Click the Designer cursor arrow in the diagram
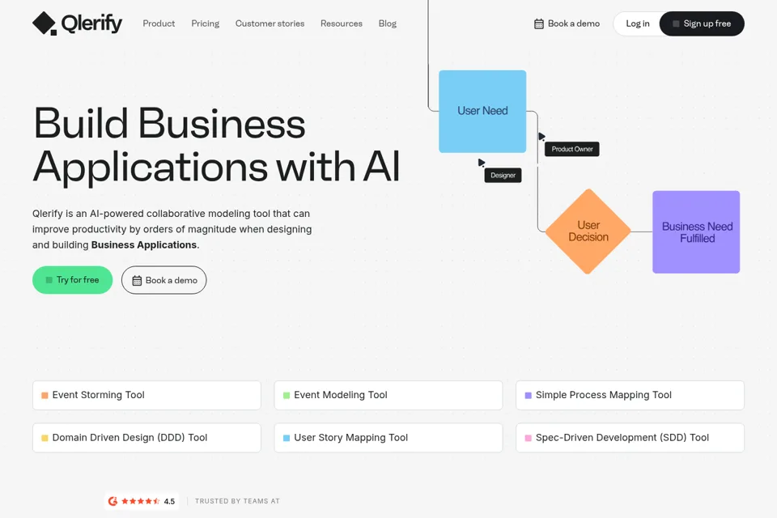The image size is (777, 518). point(481,163)
